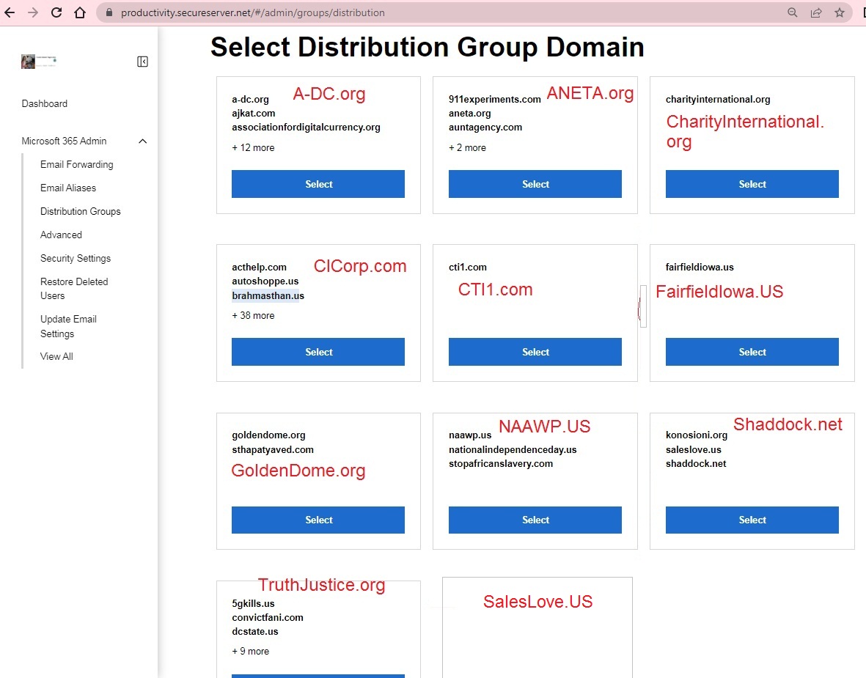Open the zoom magnifier in address bar

tap(793, 12)
